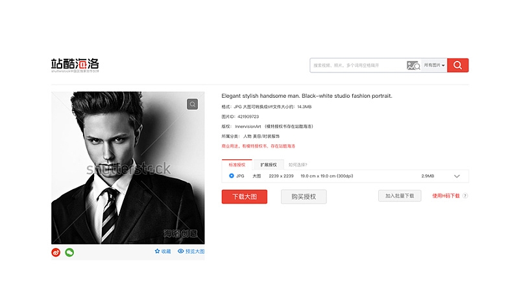Share to WeChat with green icon
Image resolution: width=519 pixels, height=283 pixels.
tap(69, 253)
